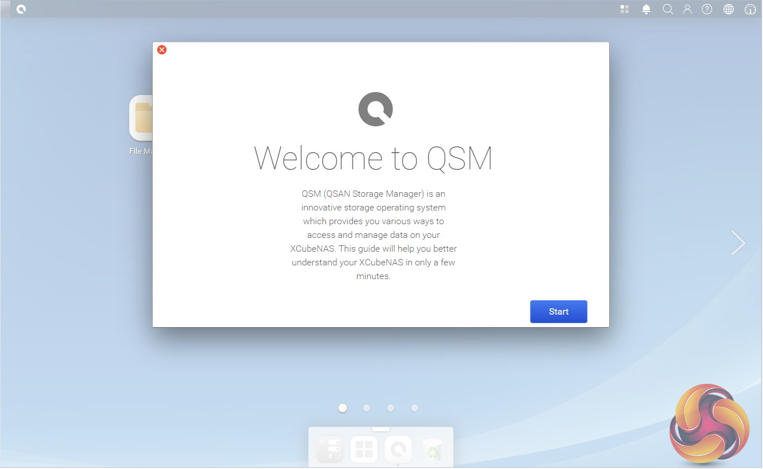Open the control panel sliders icon in the dock
Image resolution: width=763 pixels, height=469 pixels.
330,450
